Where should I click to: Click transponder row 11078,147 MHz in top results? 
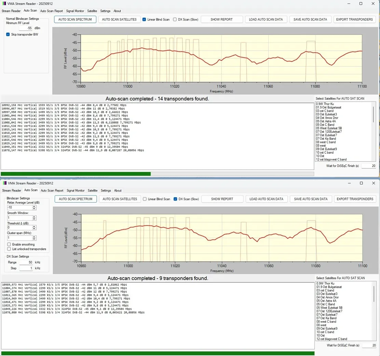(73, 150)
